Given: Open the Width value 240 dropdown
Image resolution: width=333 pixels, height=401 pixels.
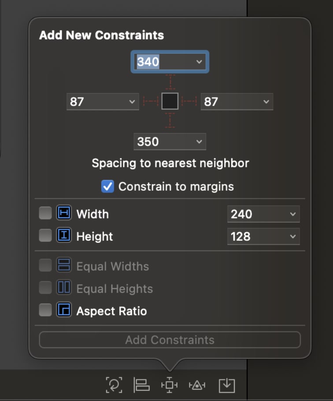Looking at the screenshot, I should pyautogui.click(x=293, y=214).
